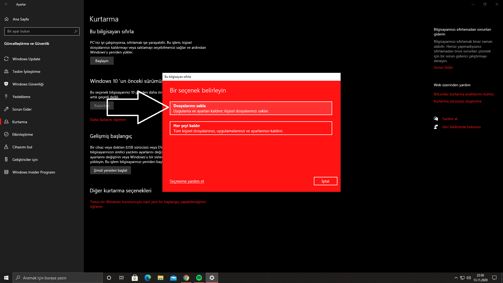Open Spotify from the taskbar
This screenshot has width=503, height=283.
click(199, 278)
